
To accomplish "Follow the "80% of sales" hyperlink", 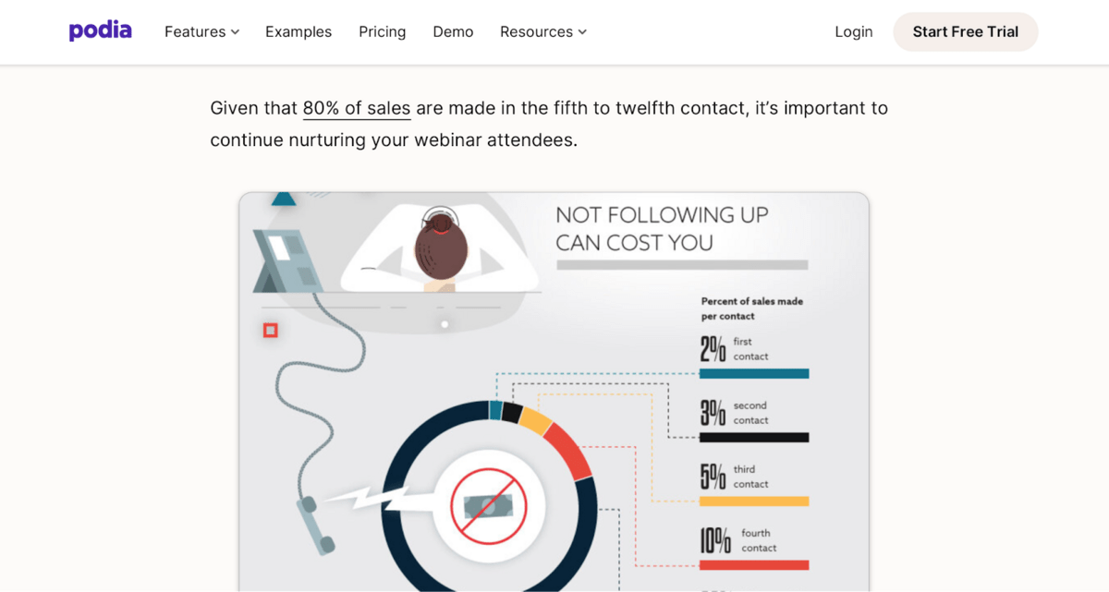I will [357, 108].
